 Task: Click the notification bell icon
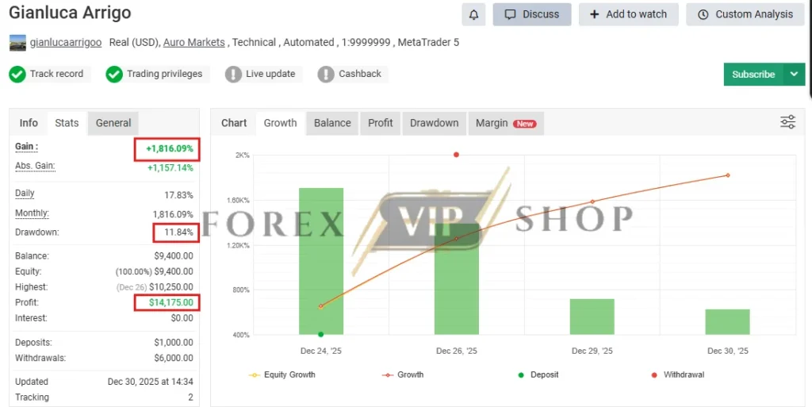click(474, 14)
